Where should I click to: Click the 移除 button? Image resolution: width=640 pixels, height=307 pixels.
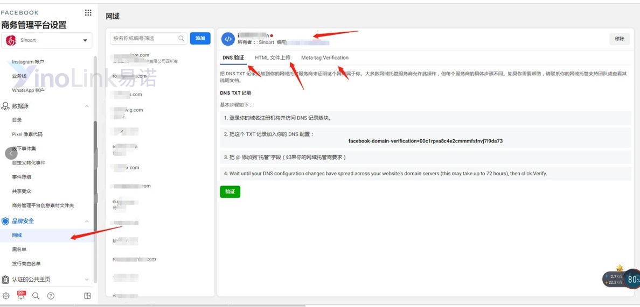point(620,39)
